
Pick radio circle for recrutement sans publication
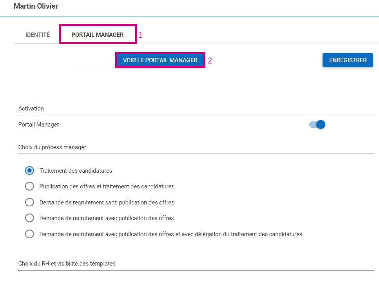click(x=29, y=202)
